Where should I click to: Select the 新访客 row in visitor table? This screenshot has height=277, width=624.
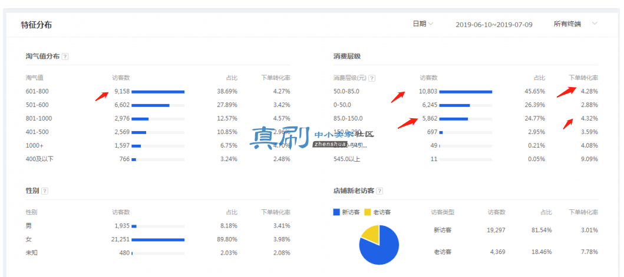514,230
